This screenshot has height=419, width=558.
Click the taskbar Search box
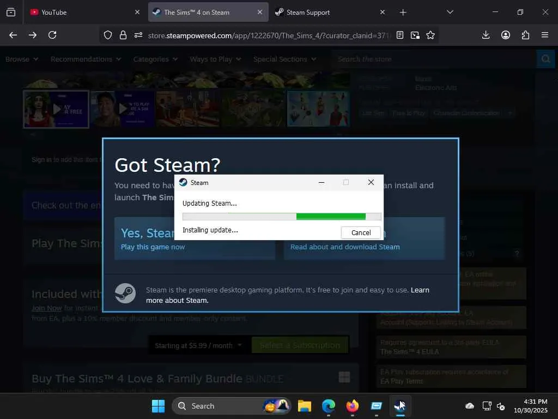click(x=231, y=406)
